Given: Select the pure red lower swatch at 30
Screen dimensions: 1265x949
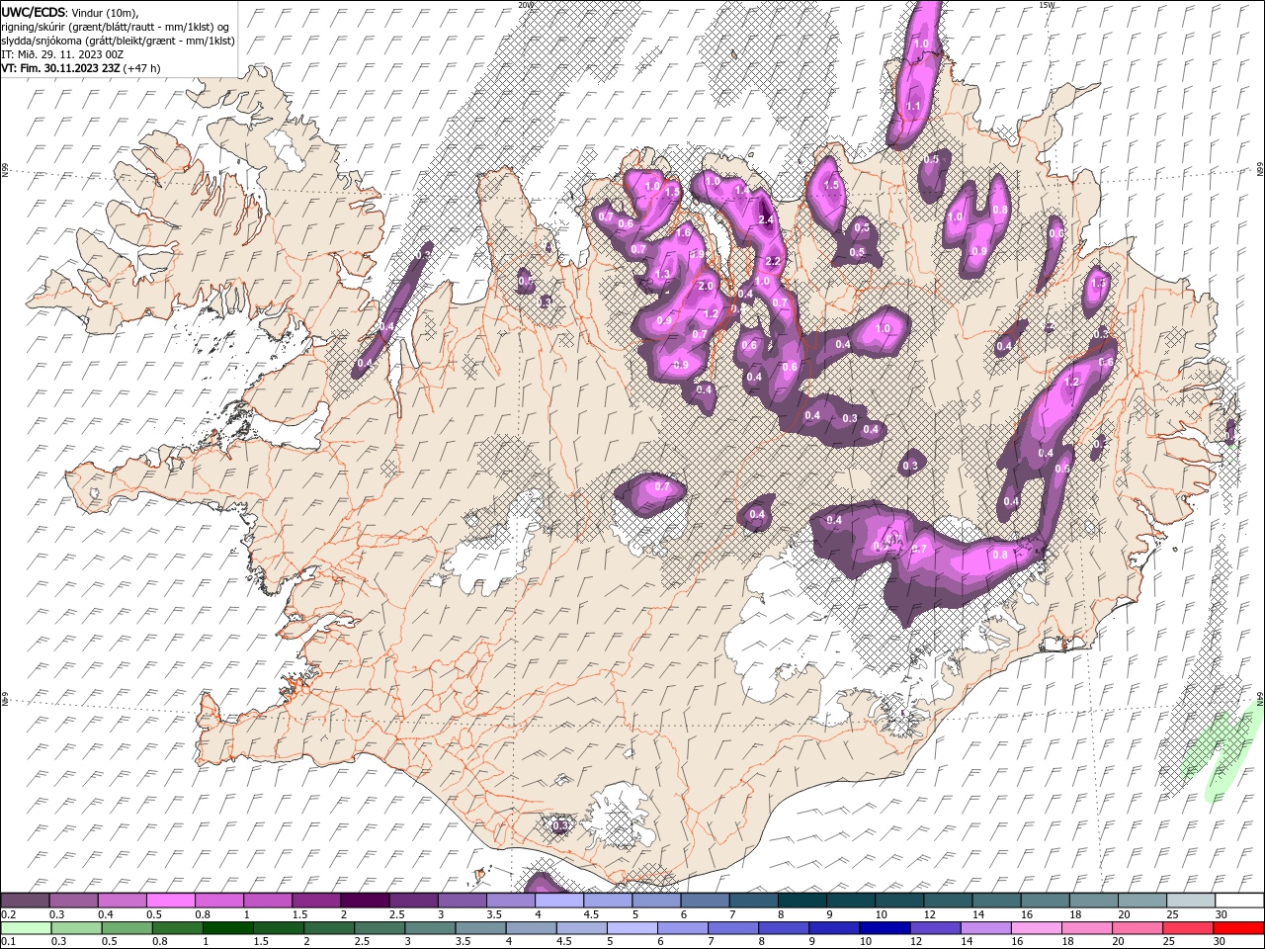Looking at the screenshot, I should coord(1238,928).
